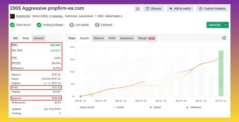The width and height of the screenshot is (239, 122).
Task: Click the Subscribe button
Action: pos(215,25)
